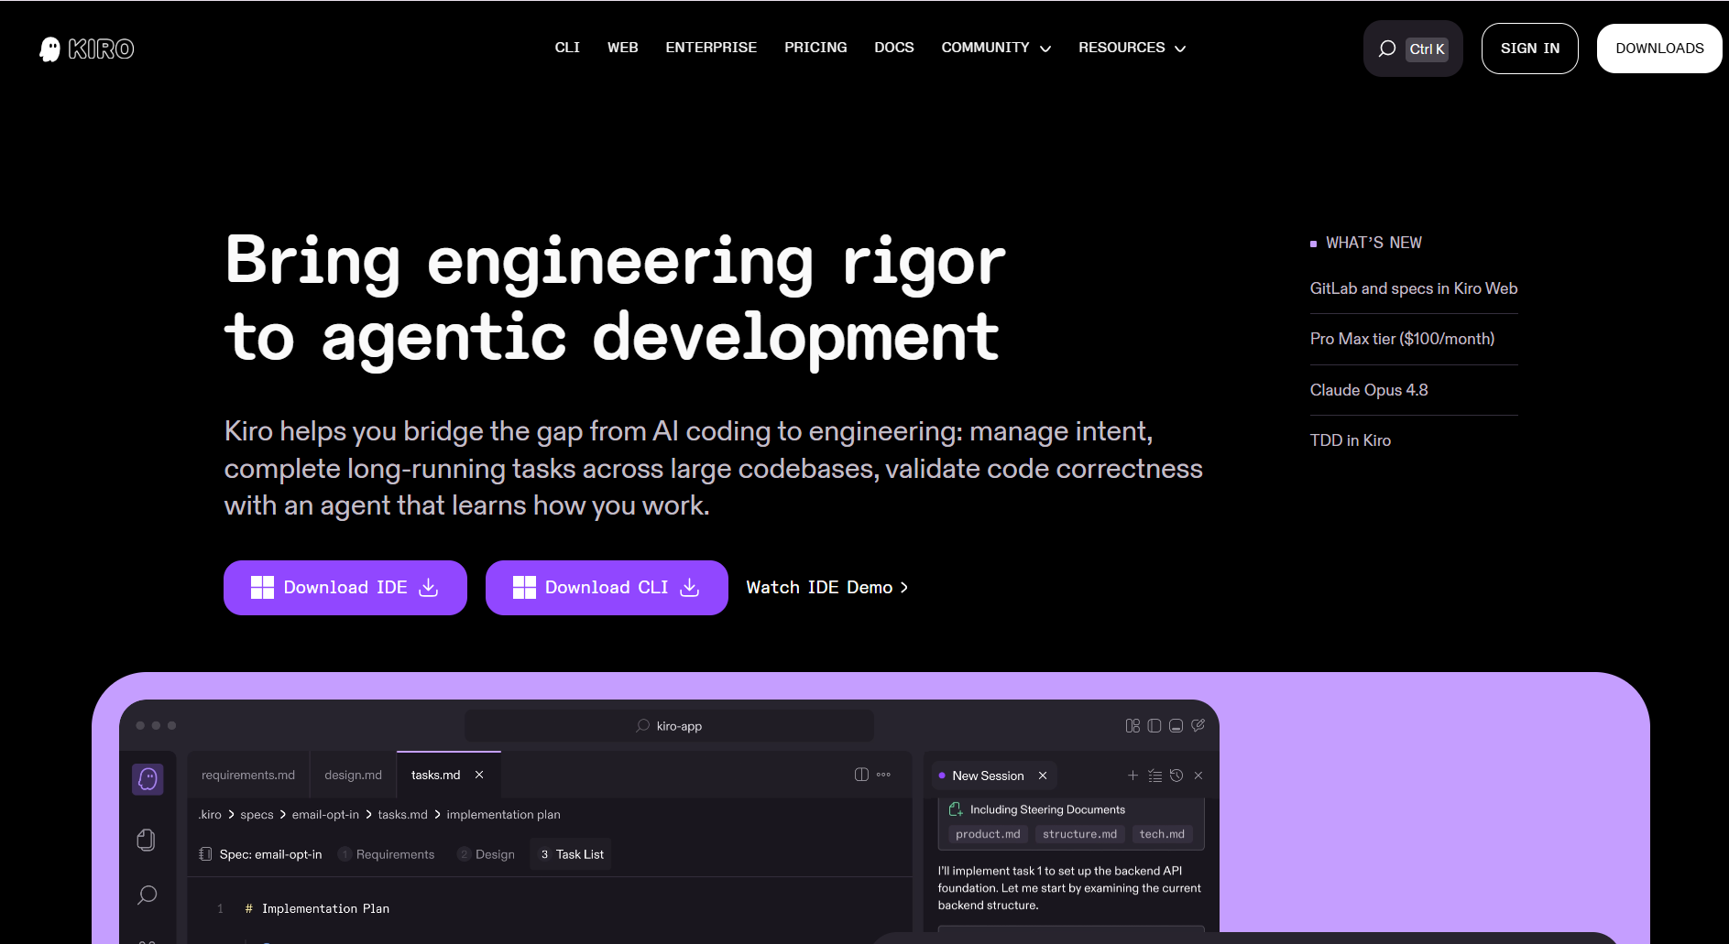Click the magnifier search icon in the IDE sidebar
Image resolution: width=1729 pixels, height=944 pixels.
click(x=147, y=895)
